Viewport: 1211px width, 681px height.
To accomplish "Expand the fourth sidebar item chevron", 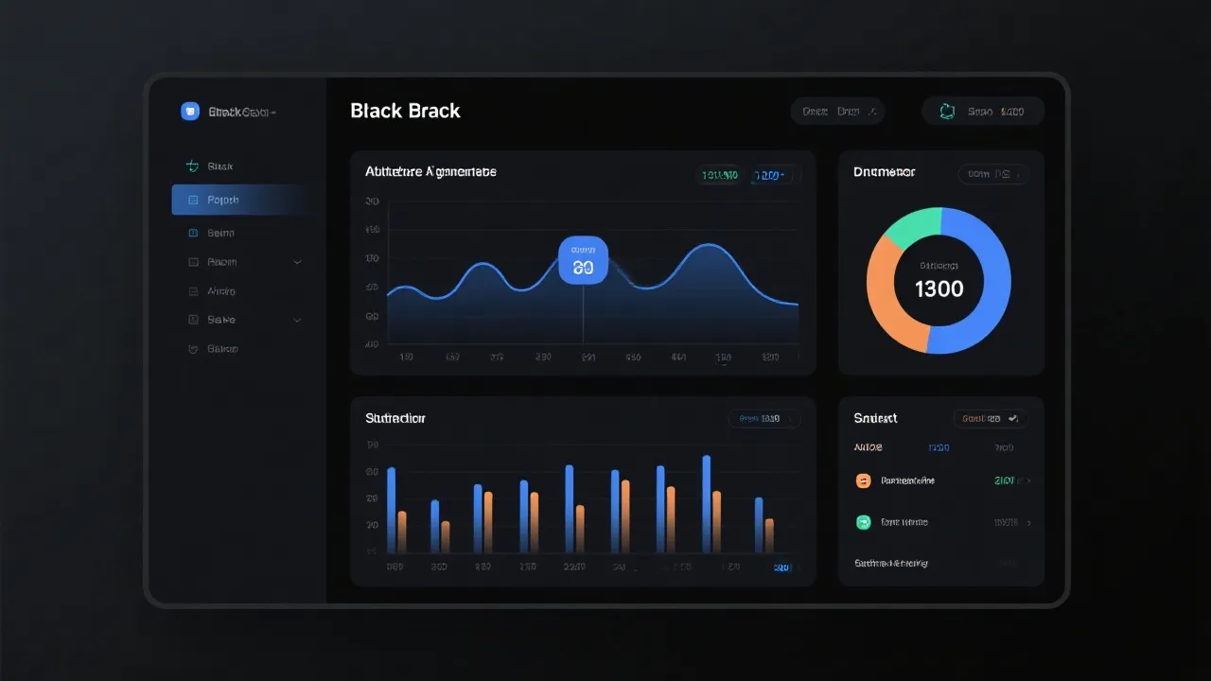I will [x=298, y=262].
